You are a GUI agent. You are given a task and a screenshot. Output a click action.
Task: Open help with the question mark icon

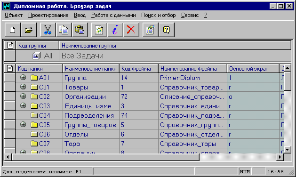click(x=167, y=30)
